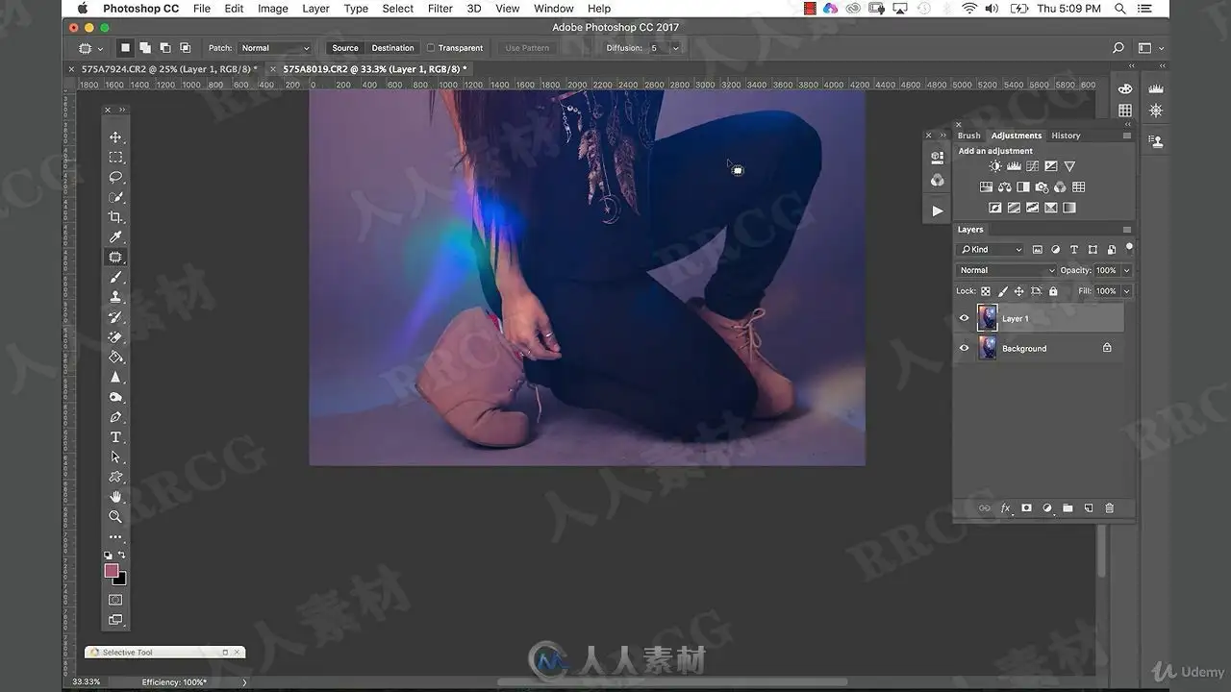Viewport: 1231px width, 692px height.
Task: Create a new layer
Action: [1089, 508]
